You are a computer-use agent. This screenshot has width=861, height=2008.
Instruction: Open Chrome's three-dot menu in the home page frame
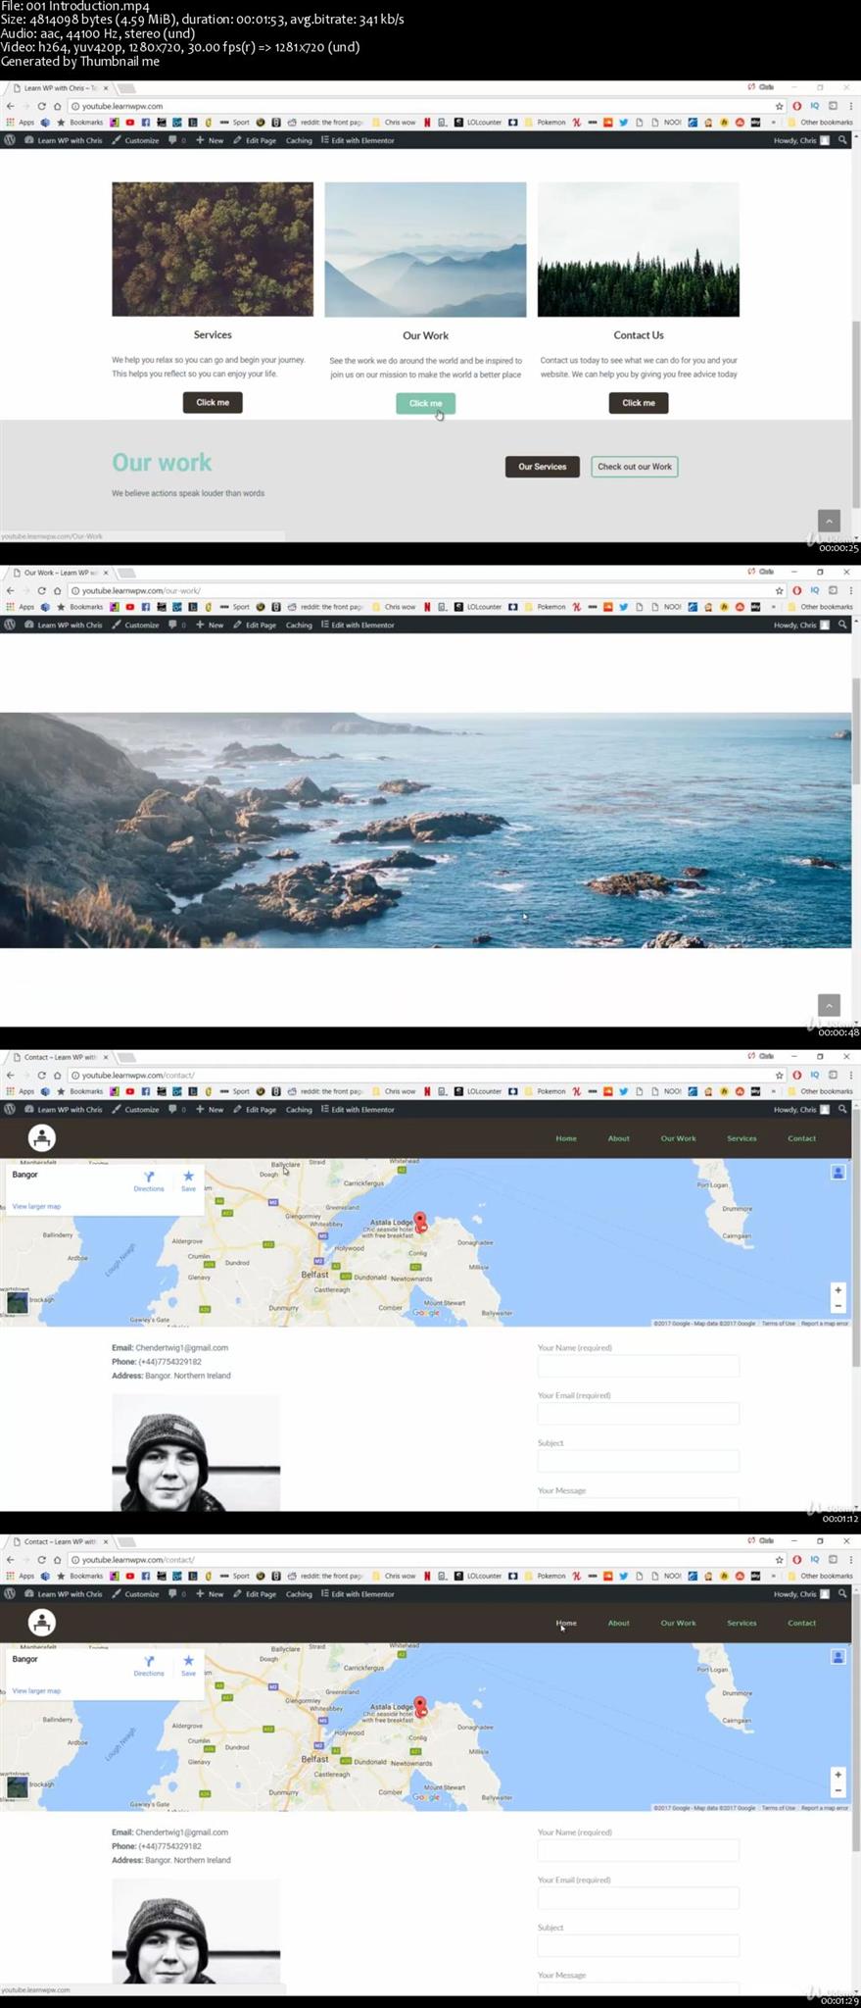click(850, 106)
